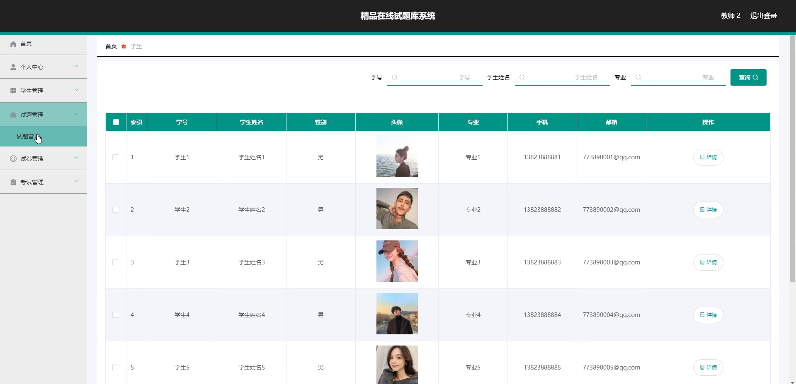The height and width of the screenshot is (384, 796).
Task: Click the person icon for 个人中心
Action: click(13, 67)
